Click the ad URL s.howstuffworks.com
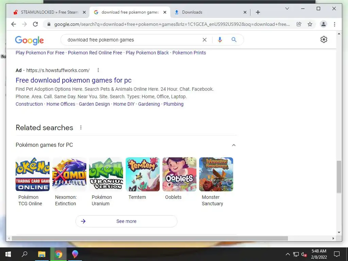The image size is (348, 261). [58, 70]
